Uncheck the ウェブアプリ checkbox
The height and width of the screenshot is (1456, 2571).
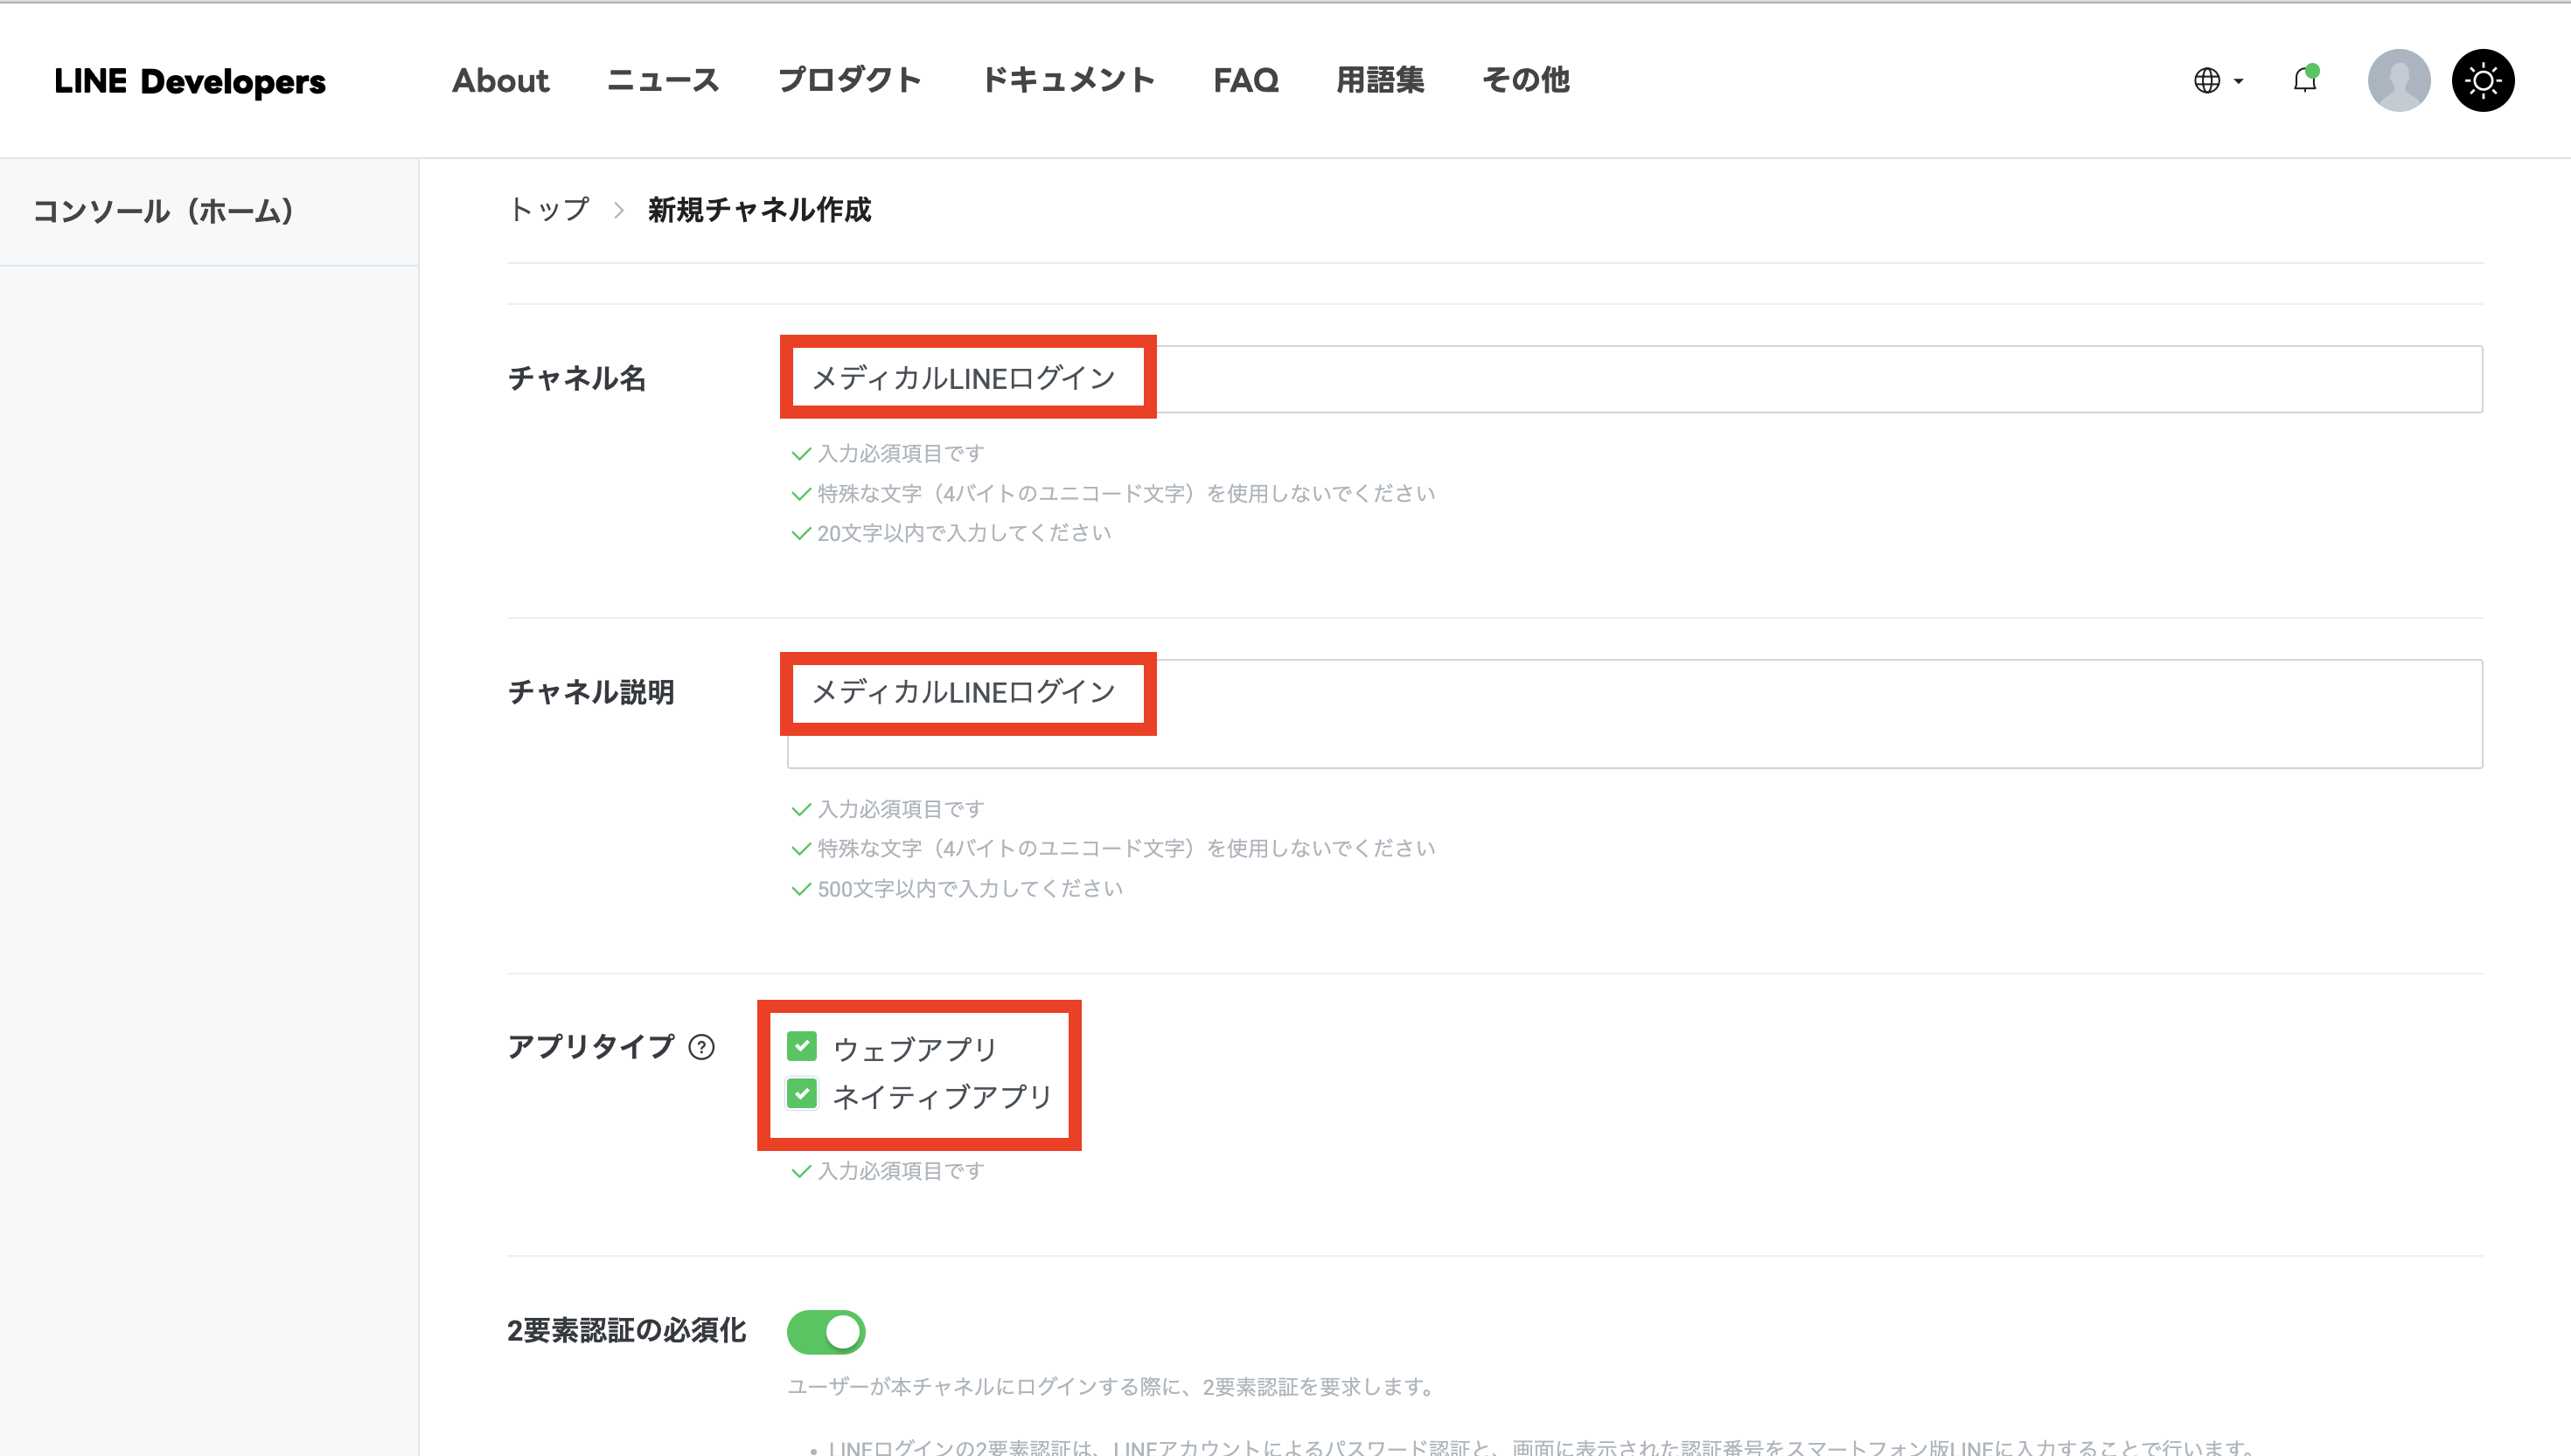(801, 1046)
